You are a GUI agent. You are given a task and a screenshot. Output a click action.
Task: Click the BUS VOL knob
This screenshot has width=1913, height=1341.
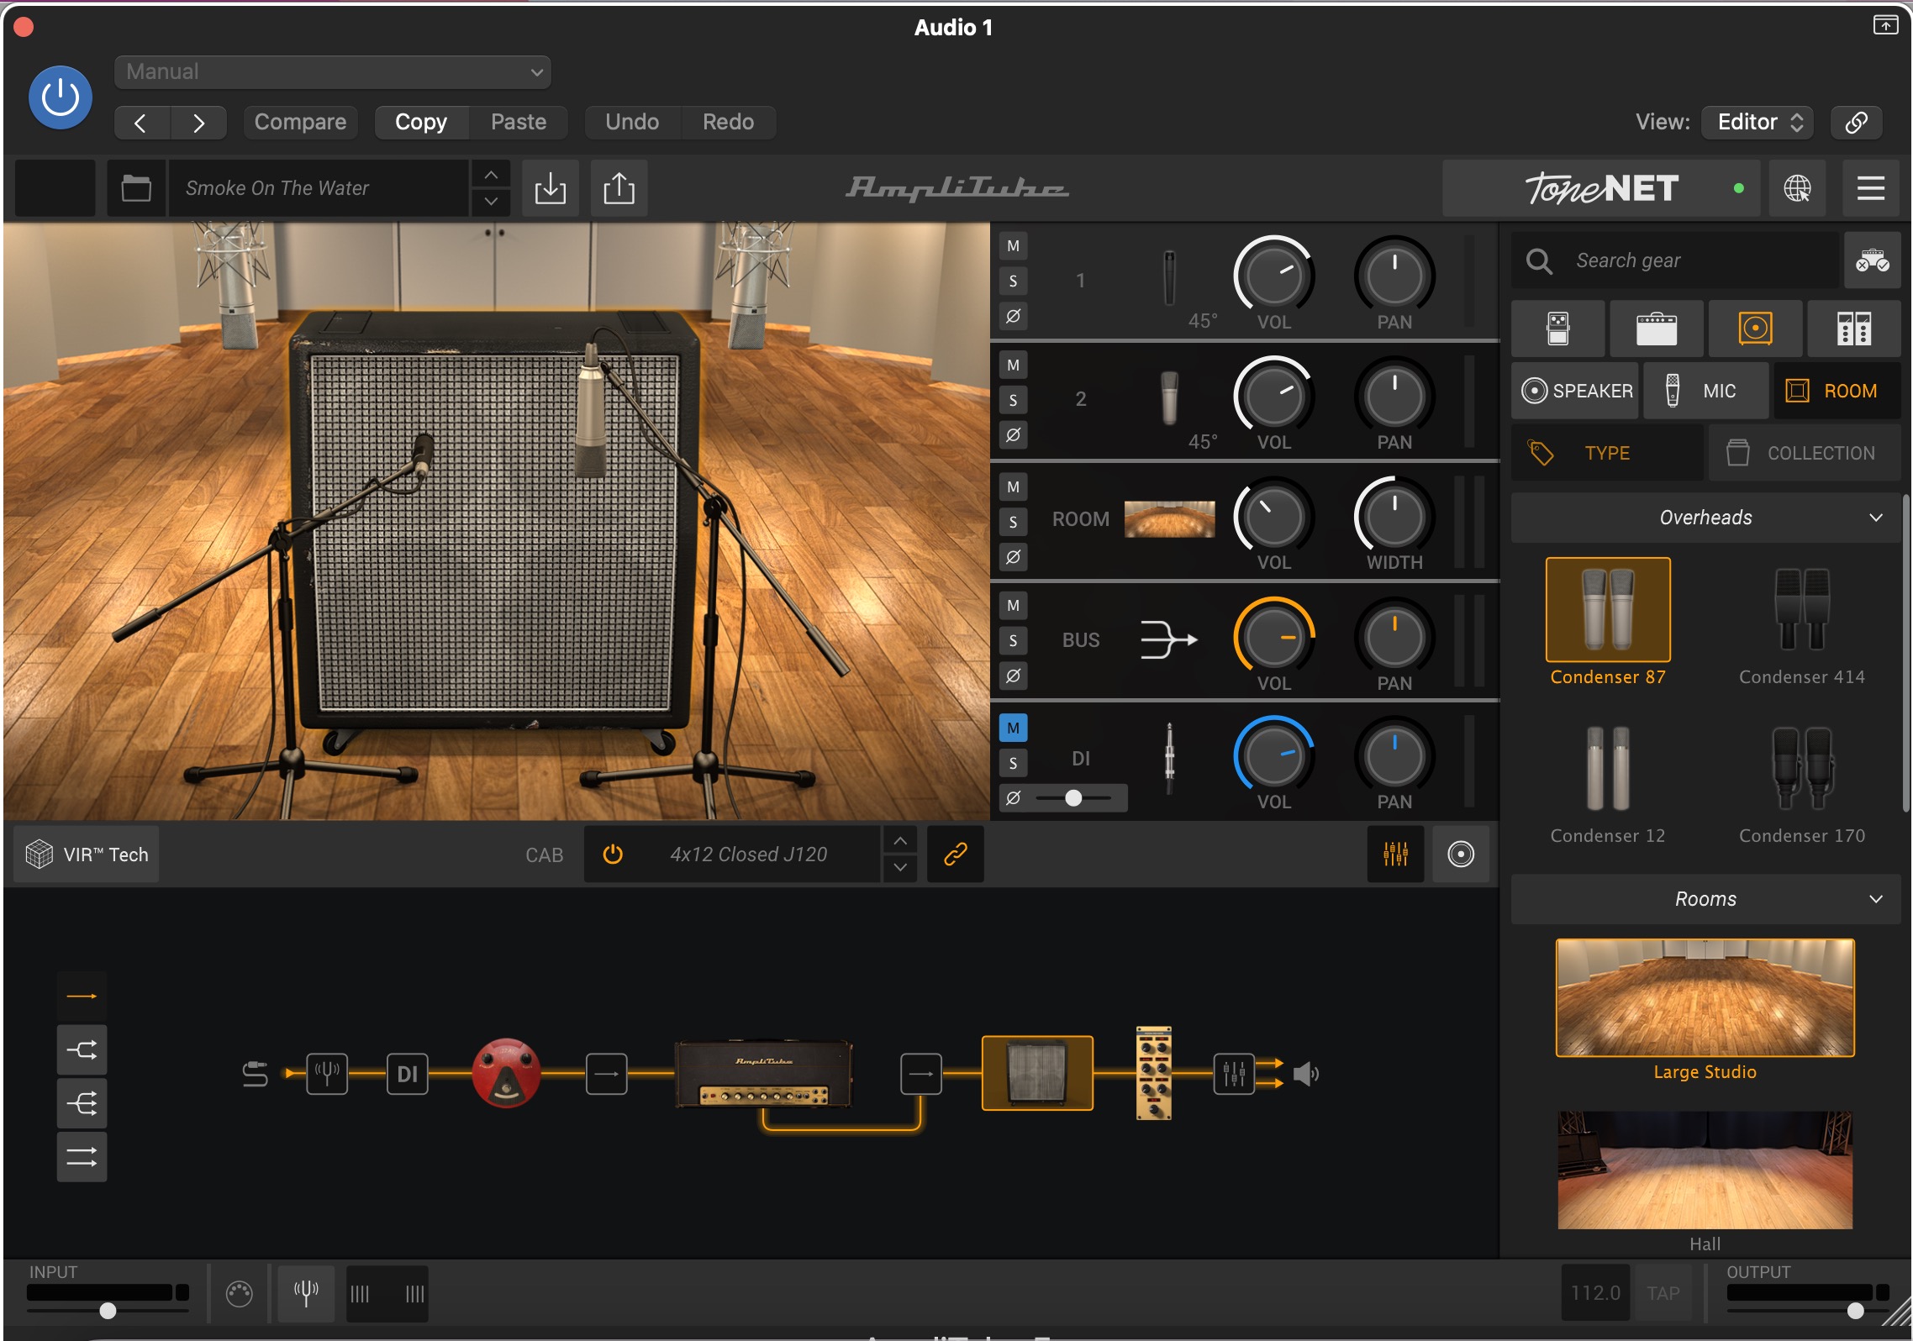1273,637
